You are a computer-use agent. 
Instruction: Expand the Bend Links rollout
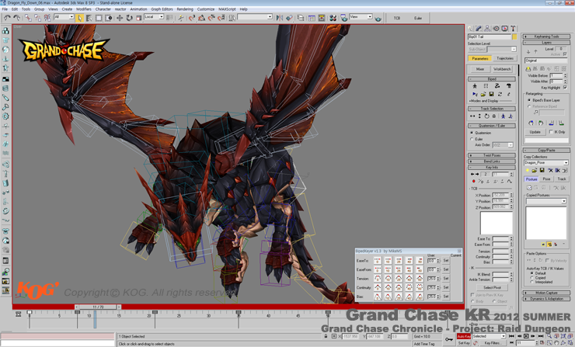click(x=492, y=161)
